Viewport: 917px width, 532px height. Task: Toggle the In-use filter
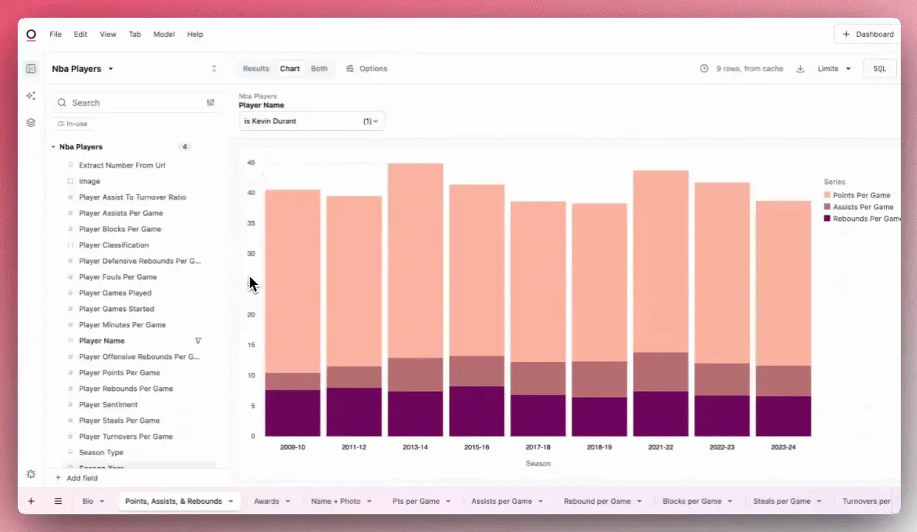point(72,123)
